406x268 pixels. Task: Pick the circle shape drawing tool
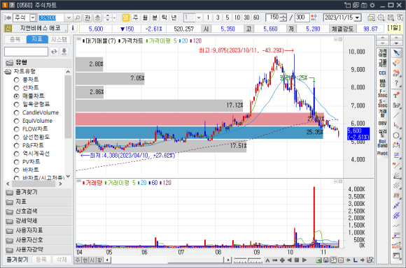click(x=396, y=135)
